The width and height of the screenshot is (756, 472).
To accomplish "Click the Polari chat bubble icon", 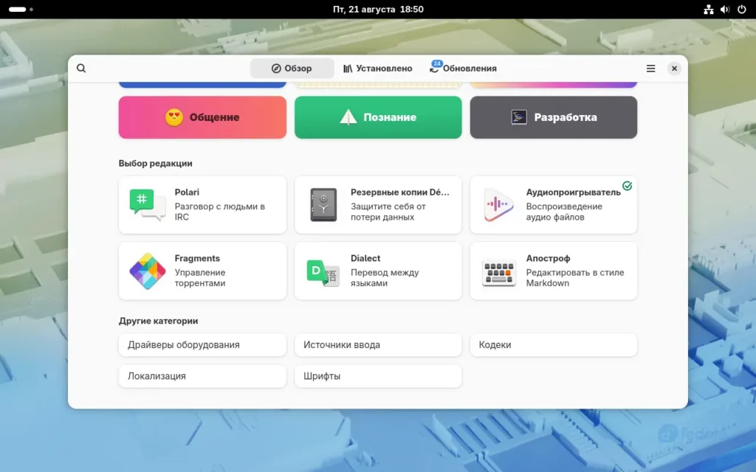I will pyautogui.click(x=147, y=205).
